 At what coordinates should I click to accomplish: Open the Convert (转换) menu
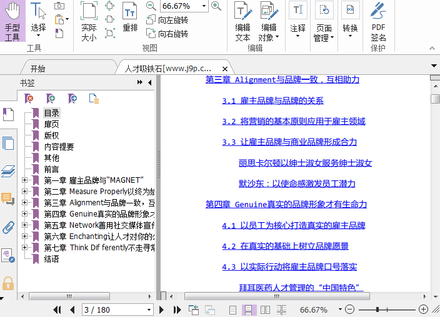(350, 19)
